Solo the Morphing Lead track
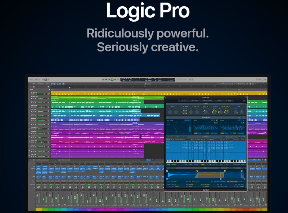Viewport: 288px width, 213px height. tap(33, 98)
